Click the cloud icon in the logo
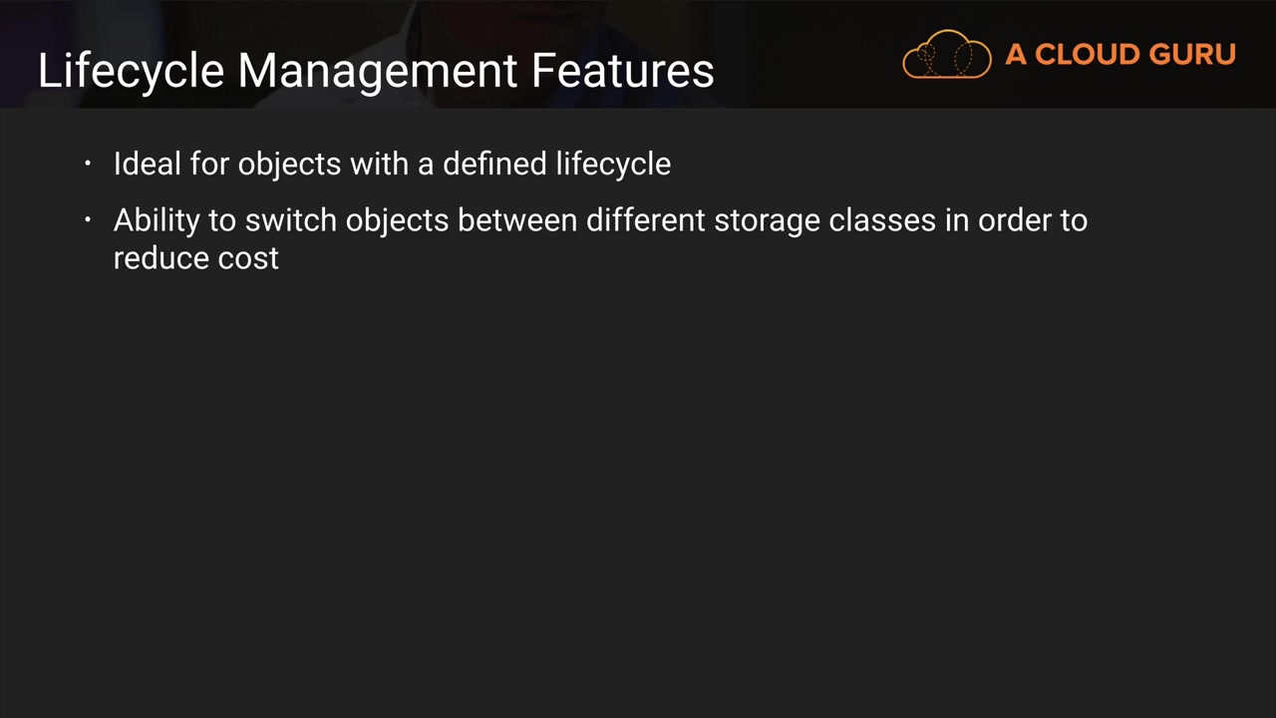 click(946, 55)
